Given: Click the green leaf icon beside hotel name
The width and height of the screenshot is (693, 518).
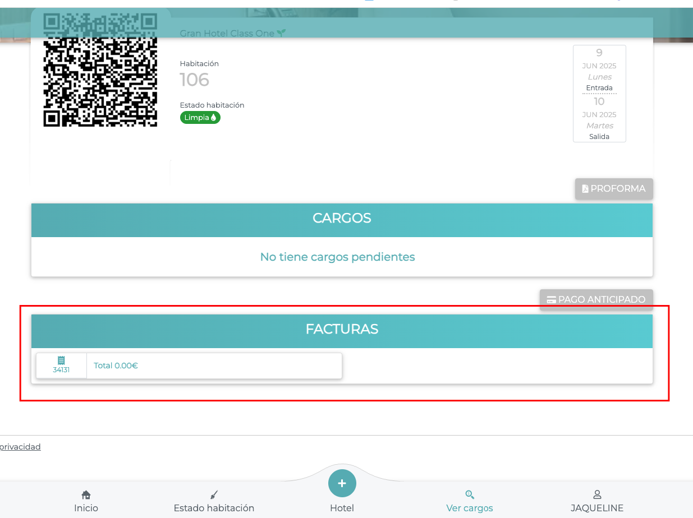Looking at the screenshot, I should 281,34.
